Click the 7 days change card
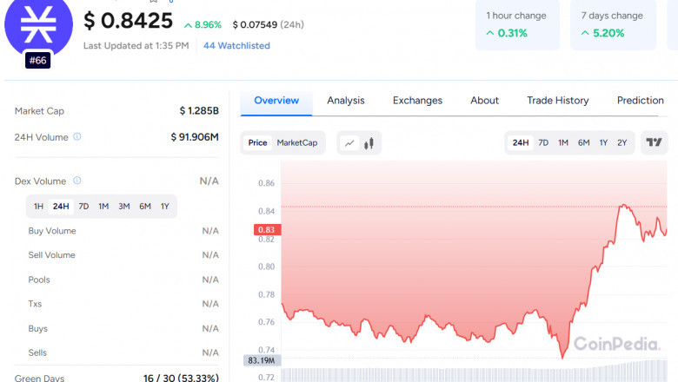The width and height of the screenshot is (678, 382). (x=613, y=24)
